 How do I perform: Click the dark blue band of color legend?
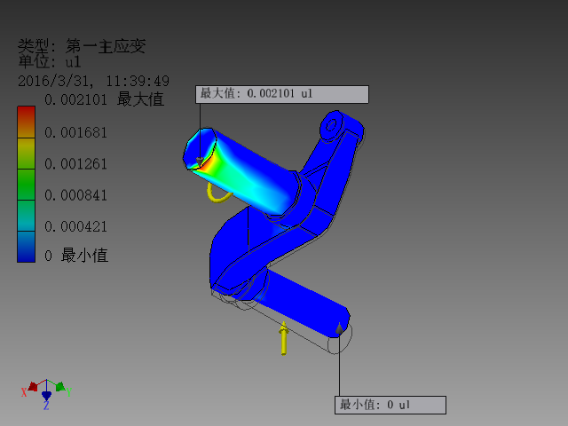click(26, 247)
